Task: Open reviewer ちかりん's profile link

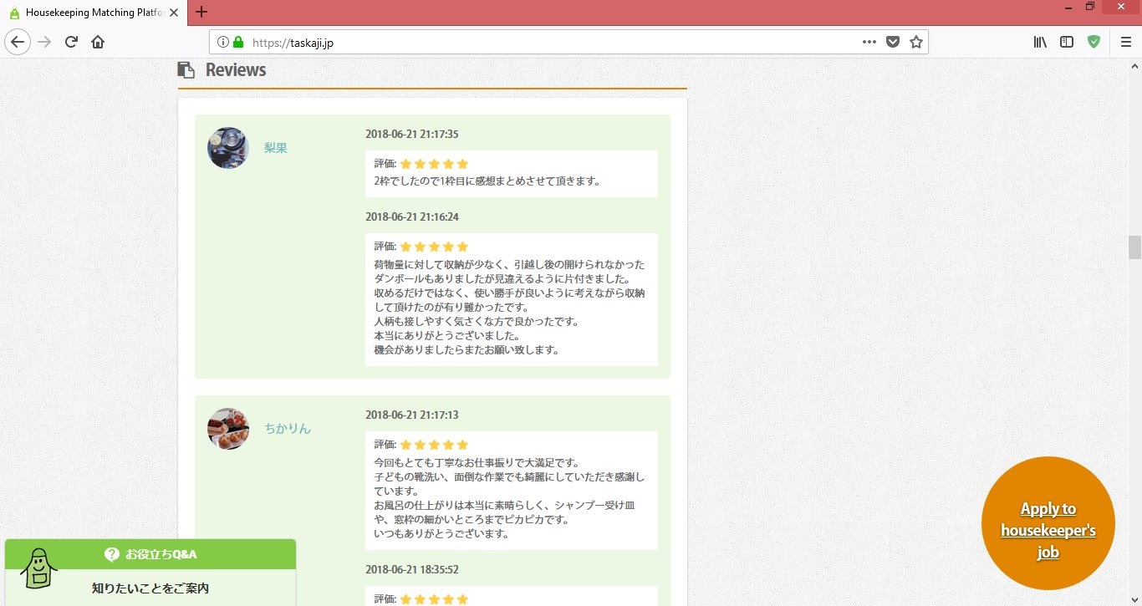Action: pyautogui.click(x=288, y=429)
